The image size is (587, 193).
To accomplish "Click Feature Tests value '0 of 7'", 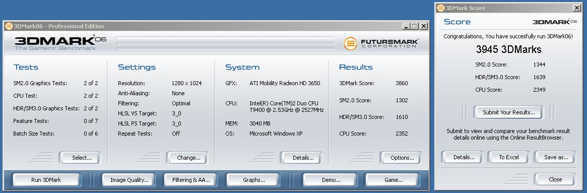I will [91, 121].
